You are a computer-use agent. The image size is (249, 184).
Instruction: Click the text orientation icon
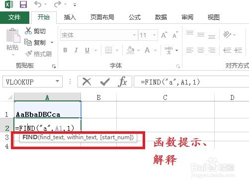coord(227,34)
